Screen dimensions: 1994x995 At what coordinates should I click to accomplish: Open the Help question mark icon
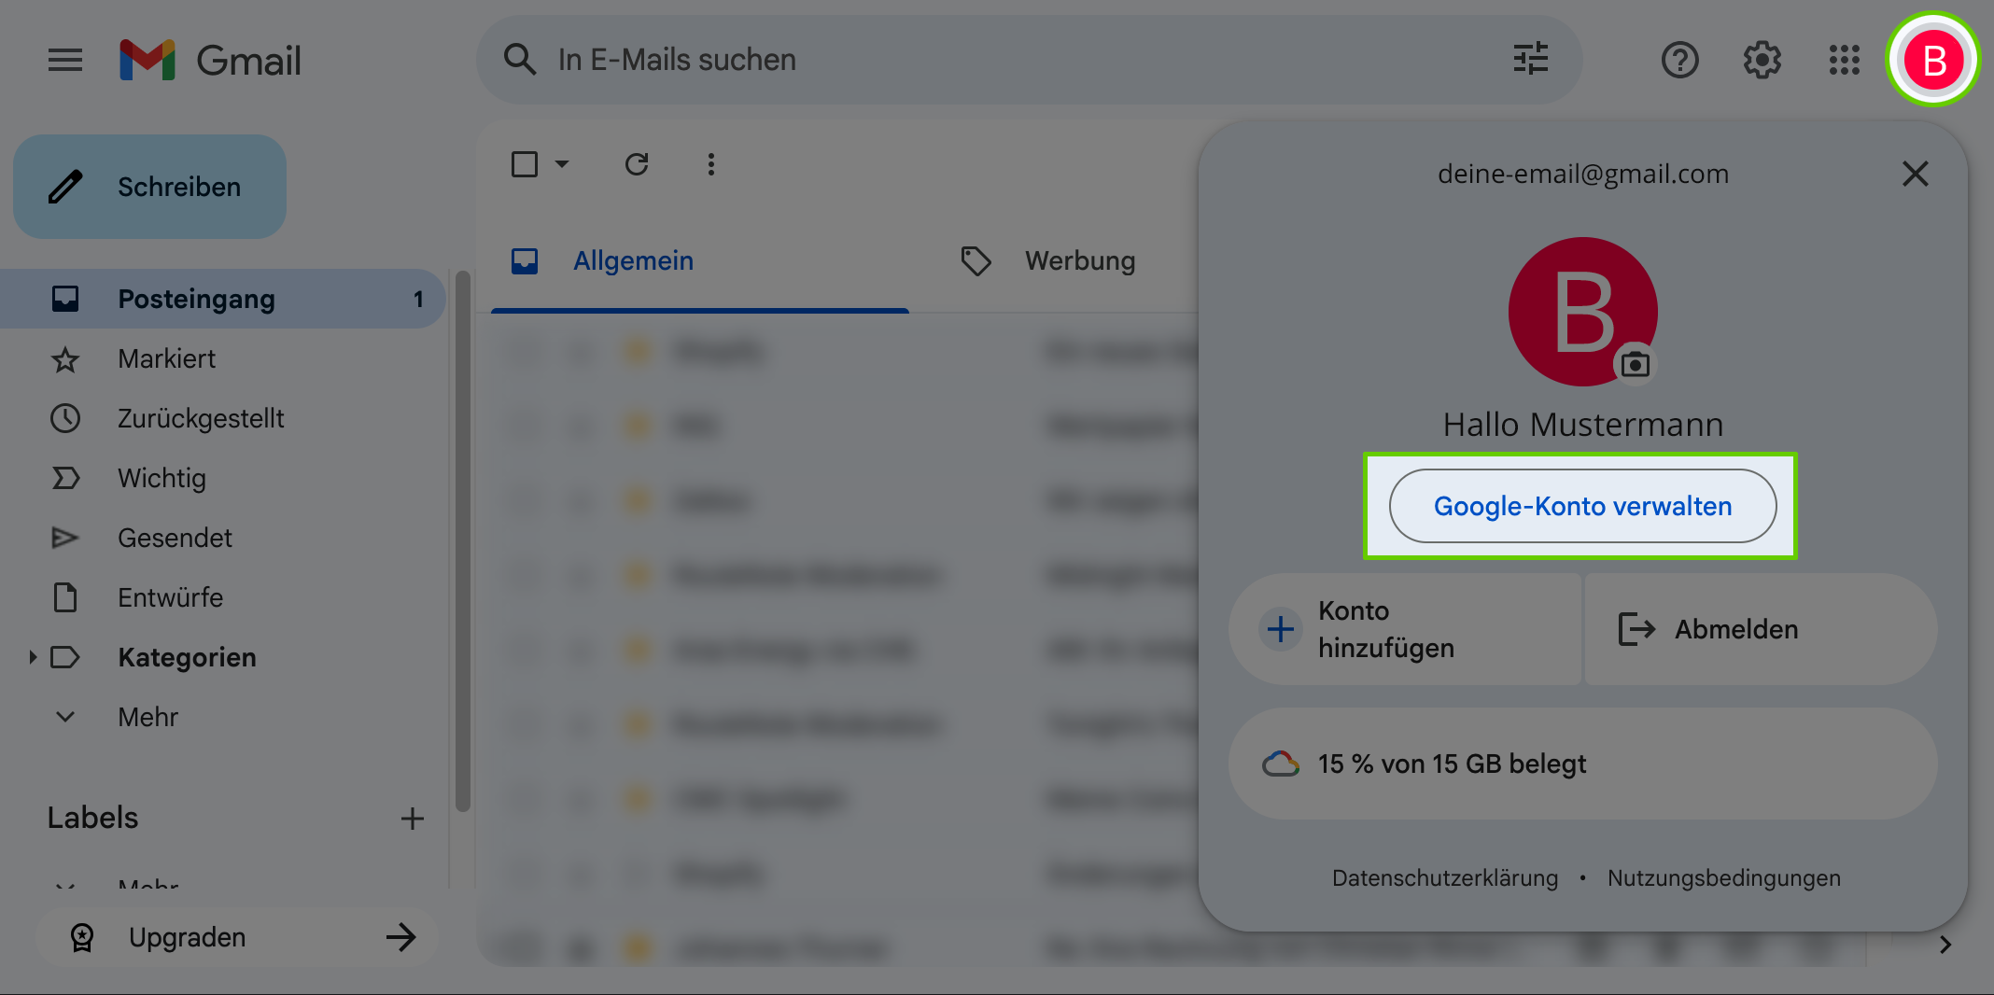pos(1679,61)
